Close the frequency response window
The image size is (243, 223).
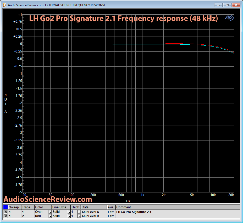coord(236,5)
